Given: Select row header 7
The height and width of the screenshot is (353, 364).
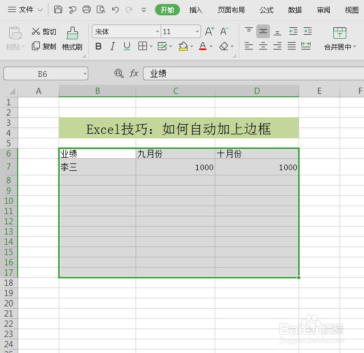Looking at the screenshot, I should 9,167.
